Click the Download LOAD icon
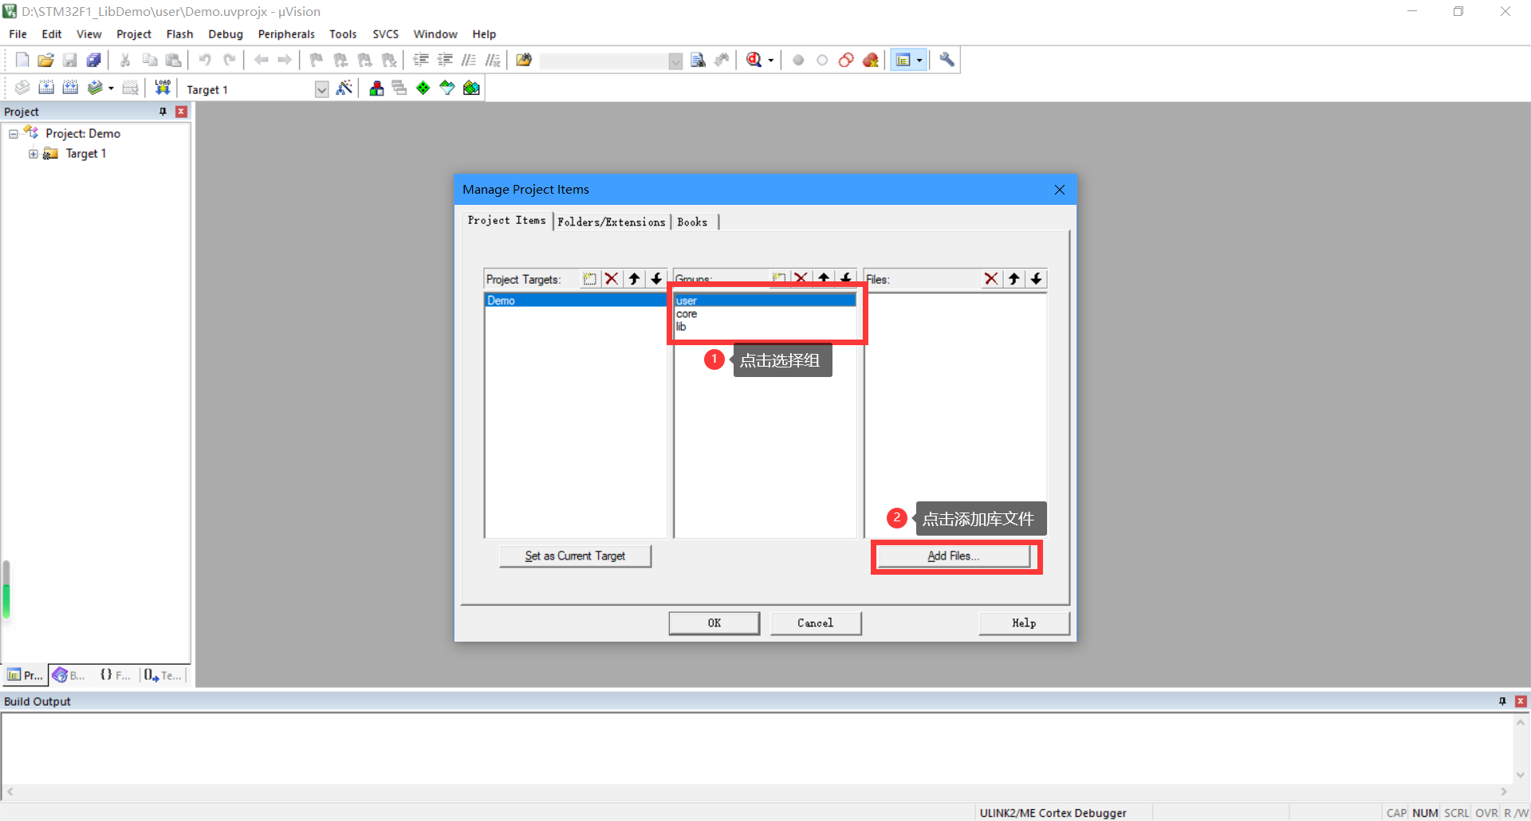The height and width of the screenshot is (821, 1531). coord(163,88)
